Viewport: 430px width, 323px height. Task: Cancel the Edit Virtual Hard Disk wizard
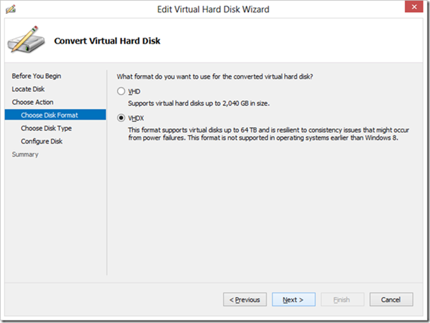pos(391,300)
